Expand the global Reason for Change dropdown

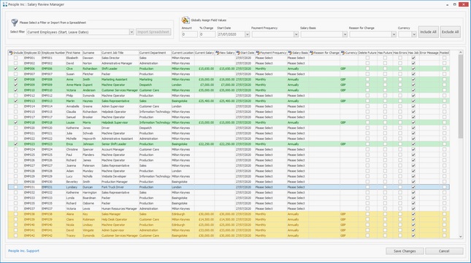[x=394, y=34]
